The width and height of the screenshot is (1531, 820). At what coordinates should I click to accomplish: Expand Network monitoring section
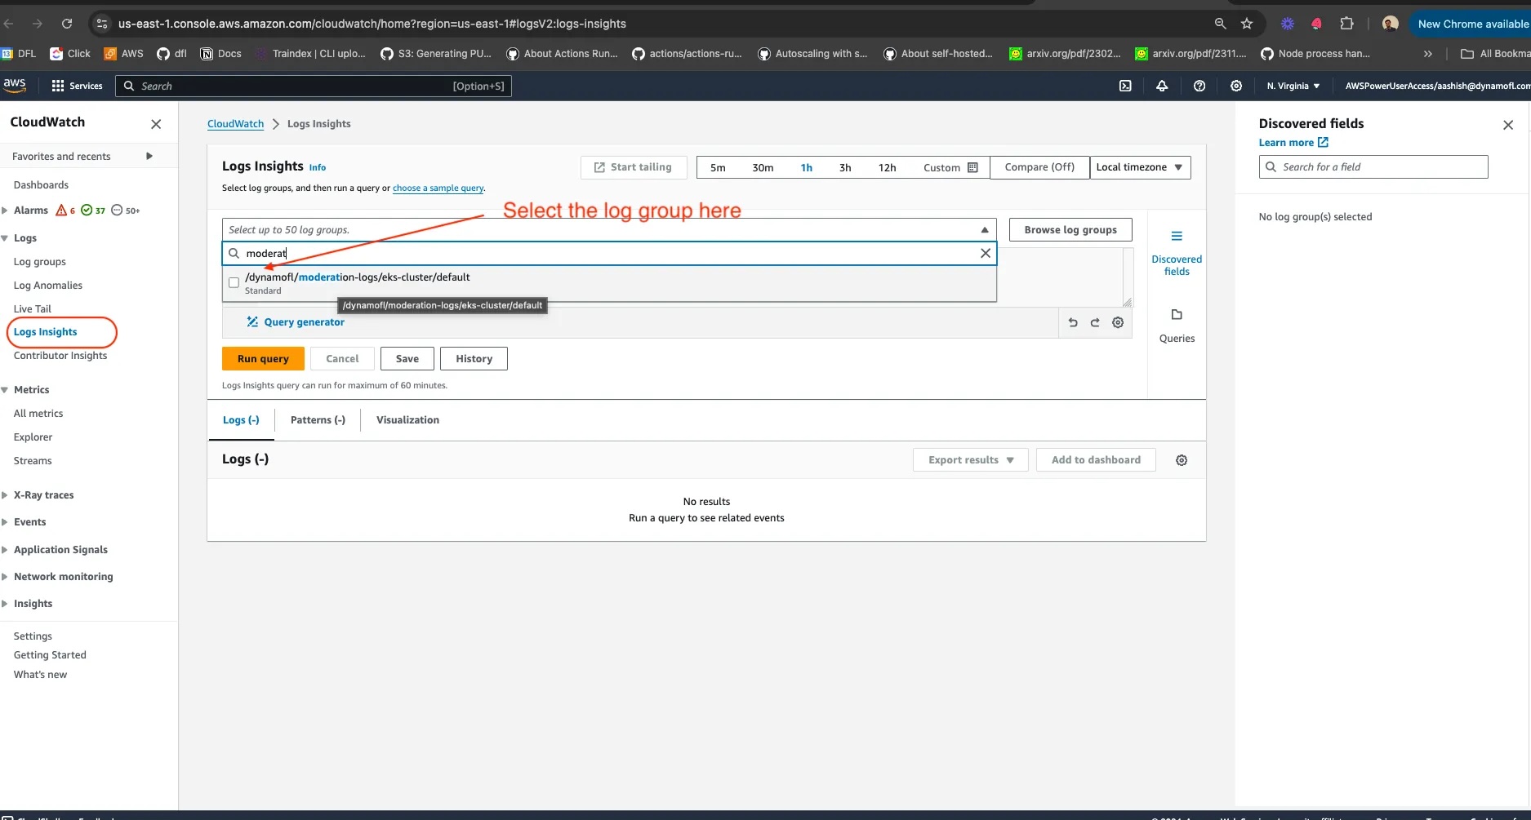tap(5, 577)
